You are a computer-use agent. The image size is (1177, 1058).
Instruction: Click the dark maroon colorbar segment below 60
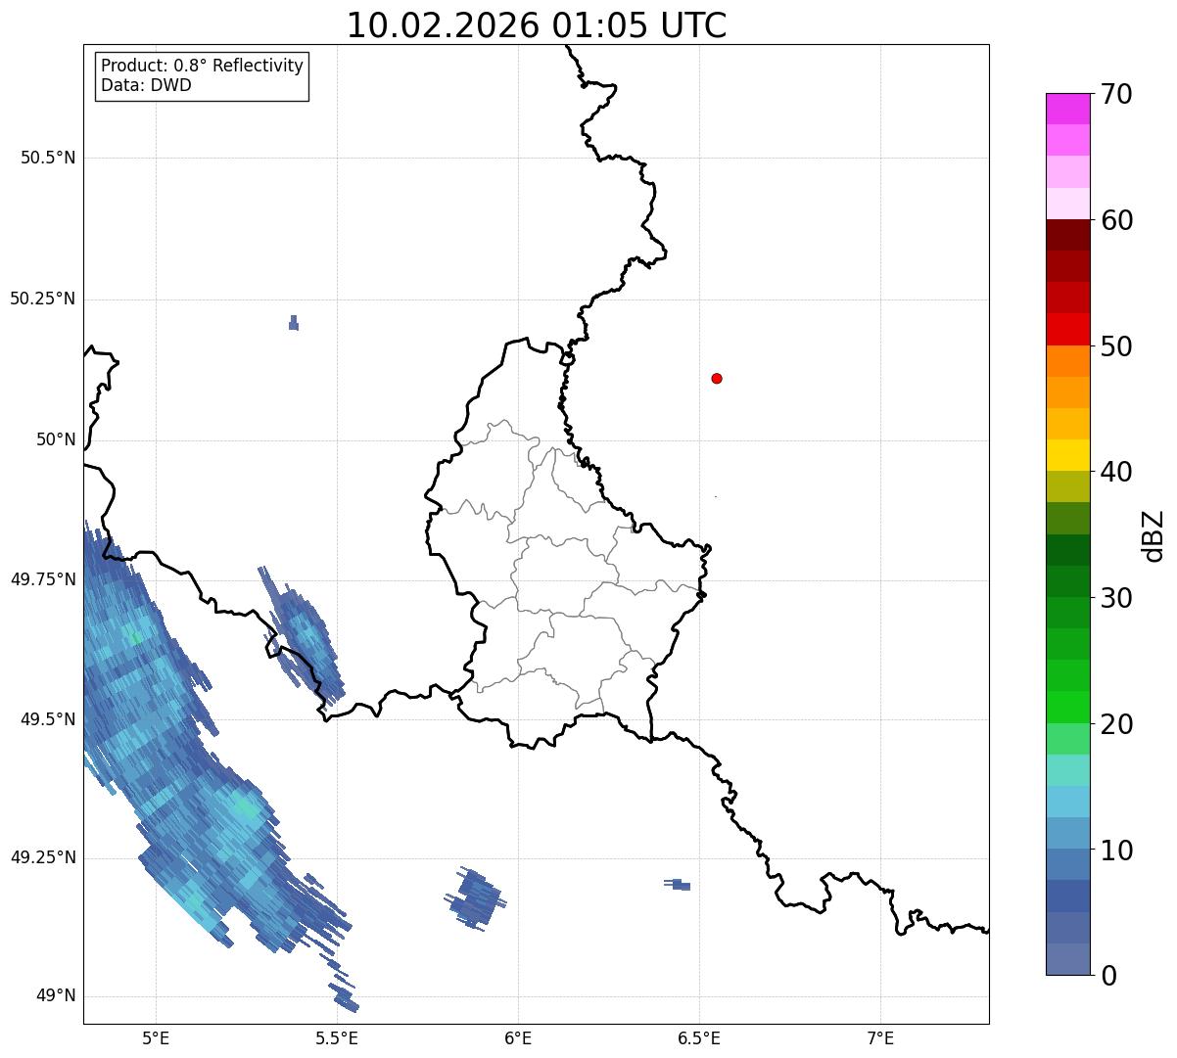[1067, 235]
